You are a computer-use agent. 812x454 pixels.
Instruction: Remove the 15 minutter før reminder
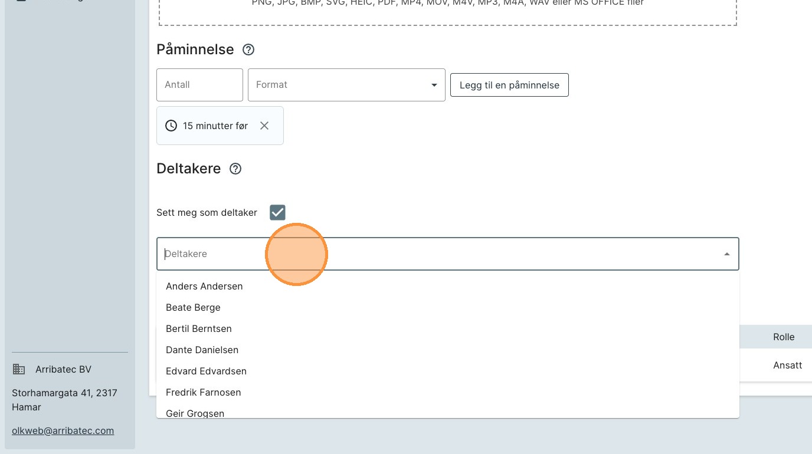point(264,126)
